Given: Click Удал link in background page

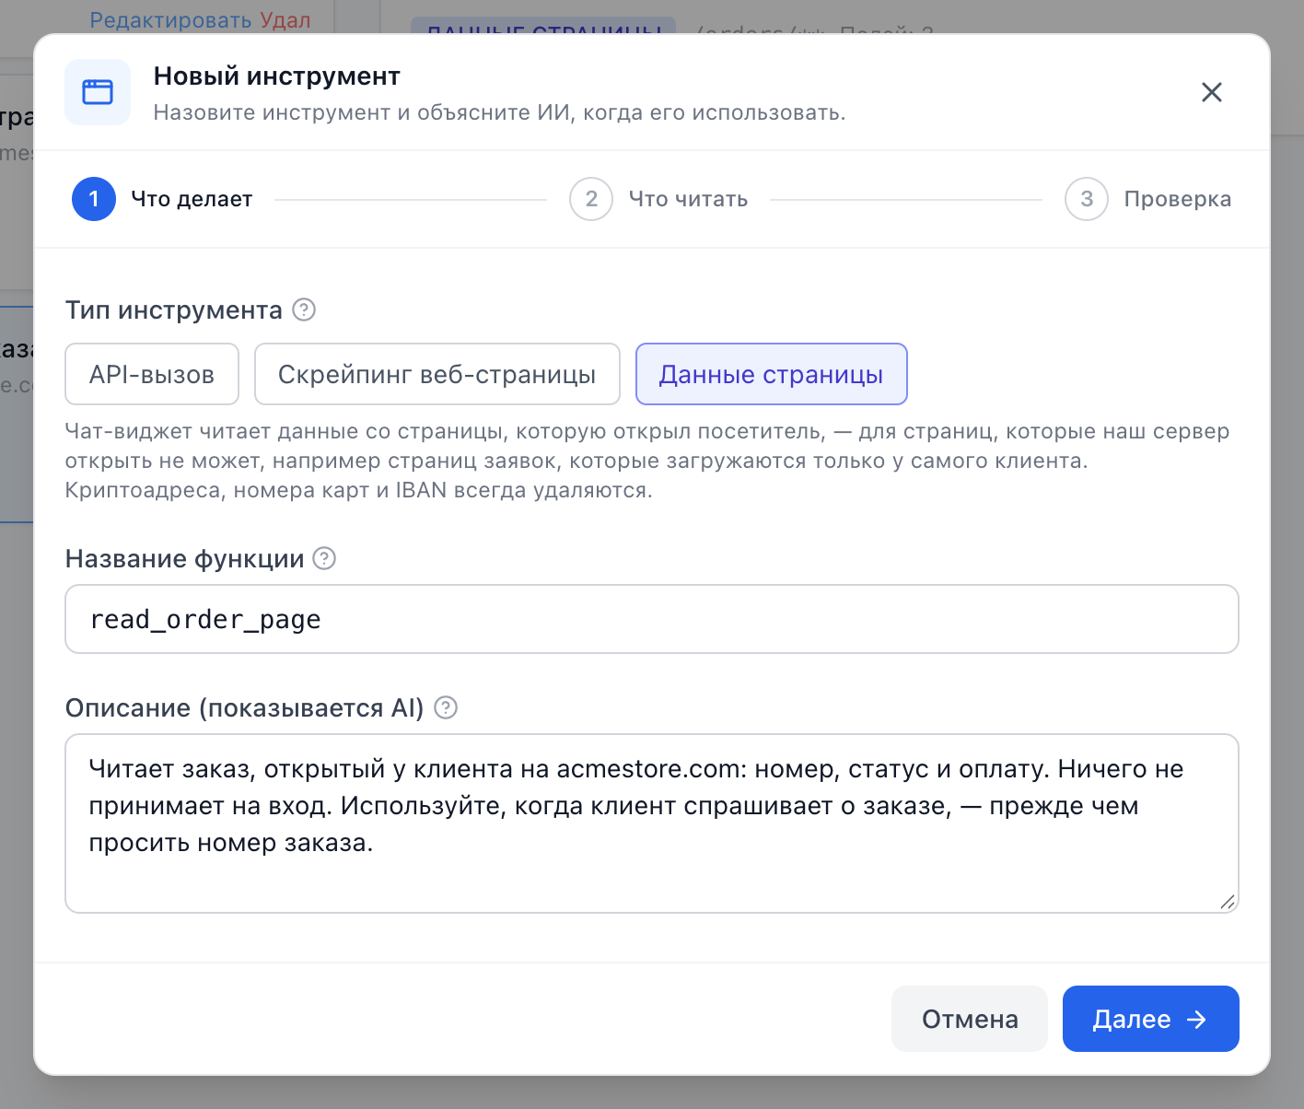Looking at the screenshot, I should (285, 20).
